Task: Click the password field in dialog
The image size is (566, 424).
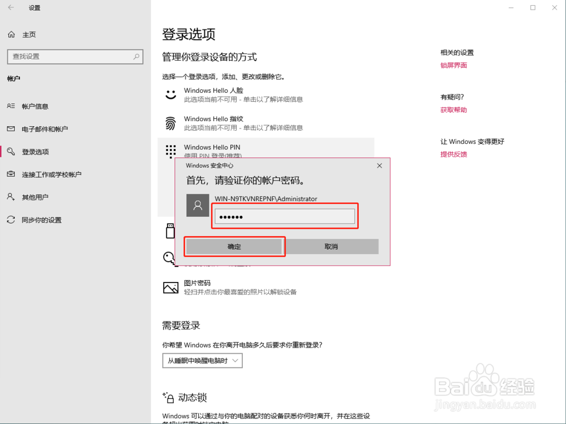Action: pyautogui.click(x=285, y=216)
